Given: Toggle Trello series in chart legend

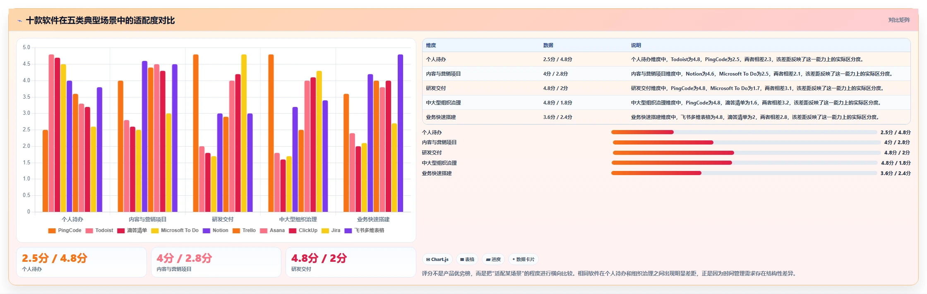Looking at the screenshot, I should [x=244, y=230].
